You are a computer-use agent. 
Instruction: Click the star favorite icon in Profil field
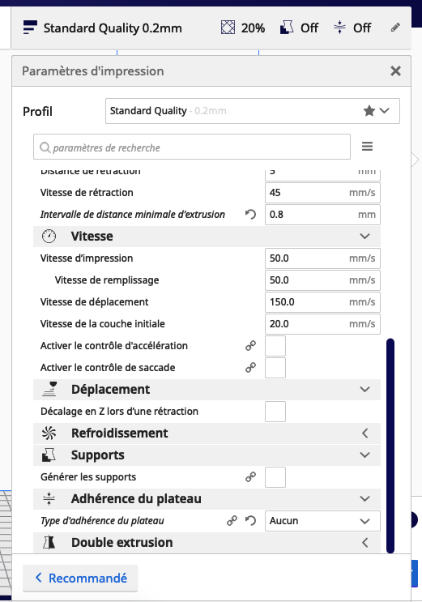(x=369, y=111)
